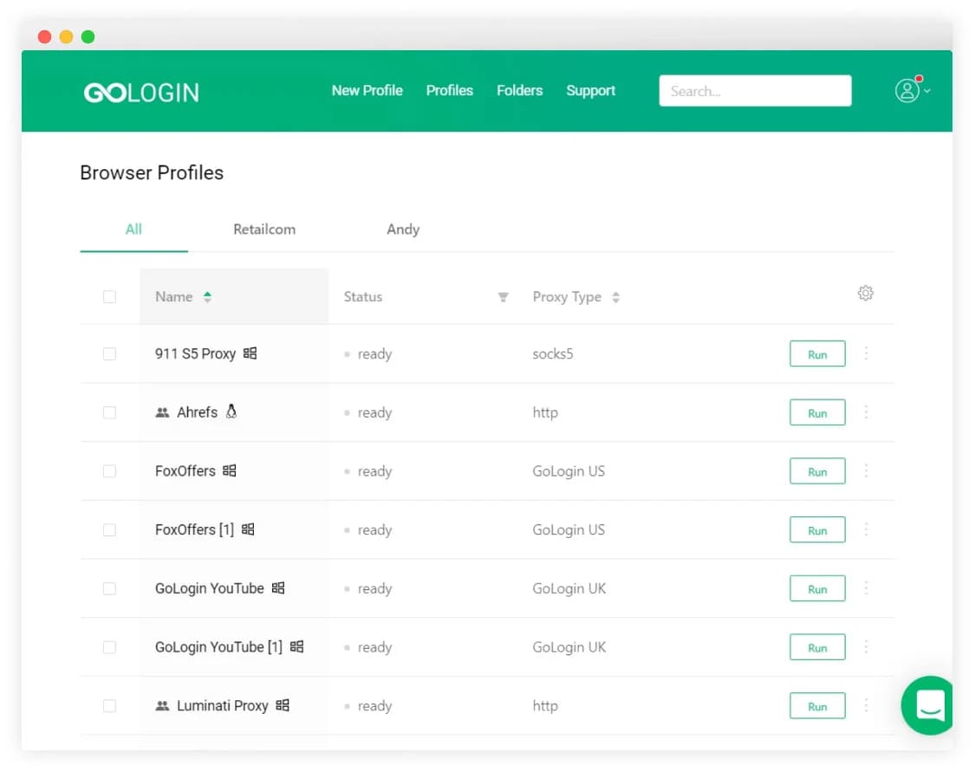Screen dimensions: 975x772
Task: Check the GoLogin YouTube checkbox
Action: (109, 588)
